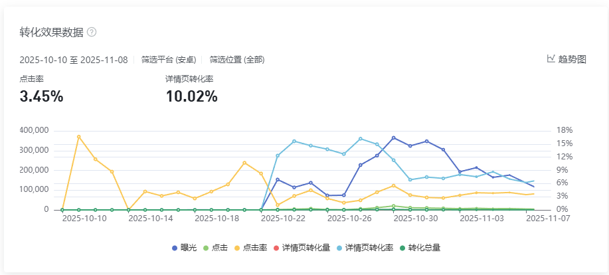Click the help icon beside 转化效果数据

pos(92,32)
